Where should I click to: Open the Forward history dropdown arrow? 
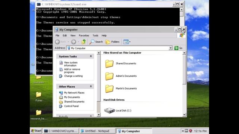coord(78,42)
